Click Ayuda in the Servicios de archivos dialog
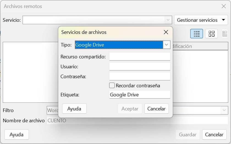 (74, 108)
